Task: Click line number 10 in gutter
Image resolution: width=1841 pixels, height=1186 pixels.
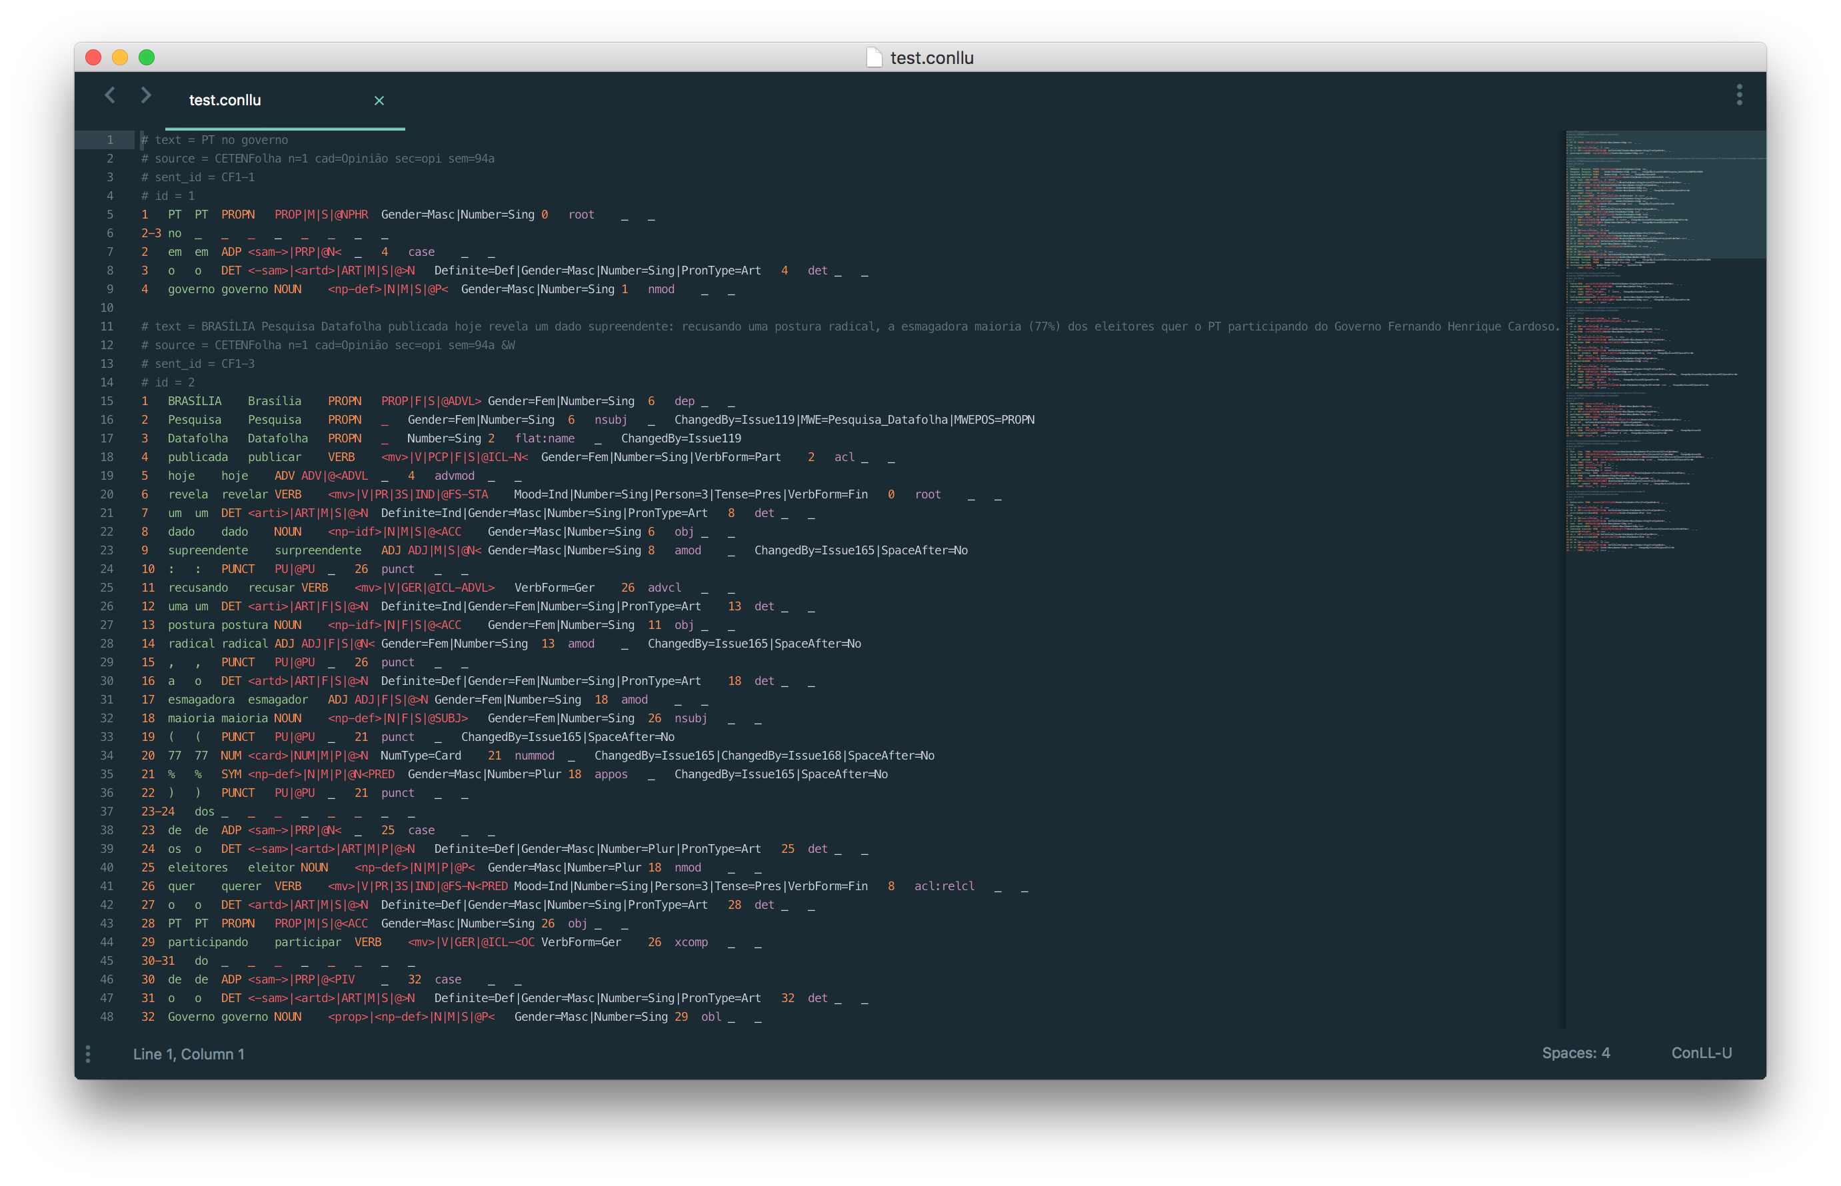Action: pyautogui.click(x=106, y=308)
